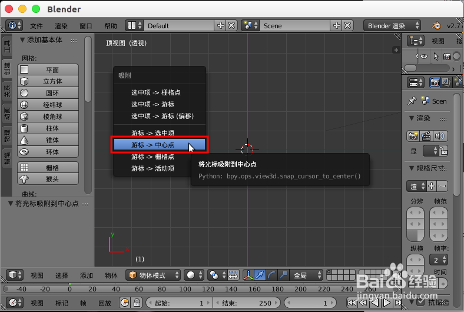Collapse the 规格尺寸 panel
The image size is (464, 312).
(412, 168)
